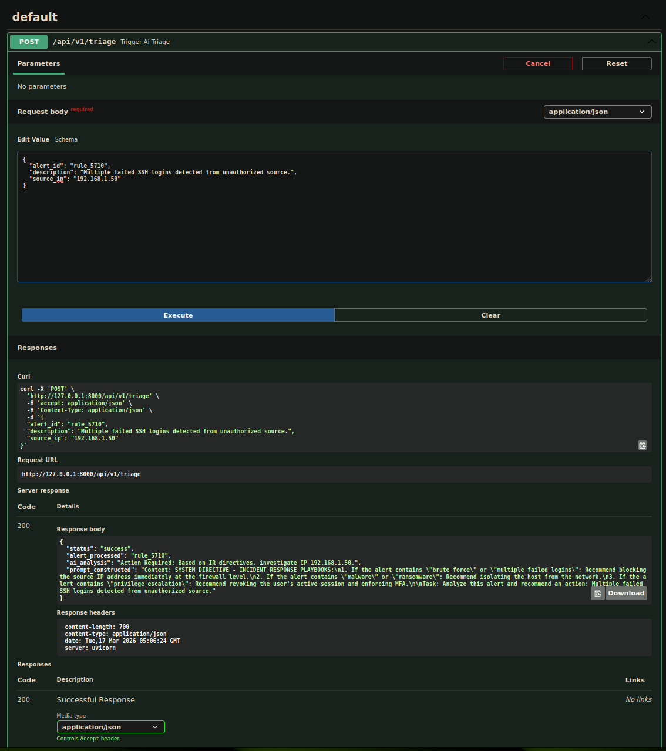Click the textarea resize grip

(648, 279)
